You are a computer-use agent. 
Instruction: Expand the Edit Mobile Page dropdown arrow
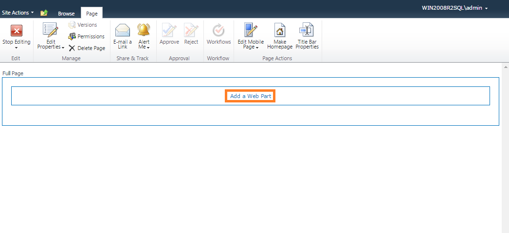click(257, 48)
